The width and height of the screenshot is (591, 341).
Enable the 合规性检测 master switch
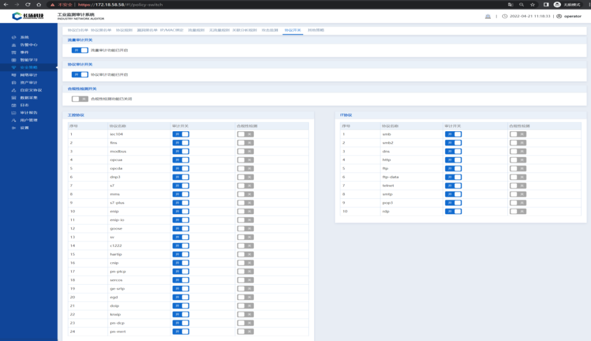tap(80, 99)
